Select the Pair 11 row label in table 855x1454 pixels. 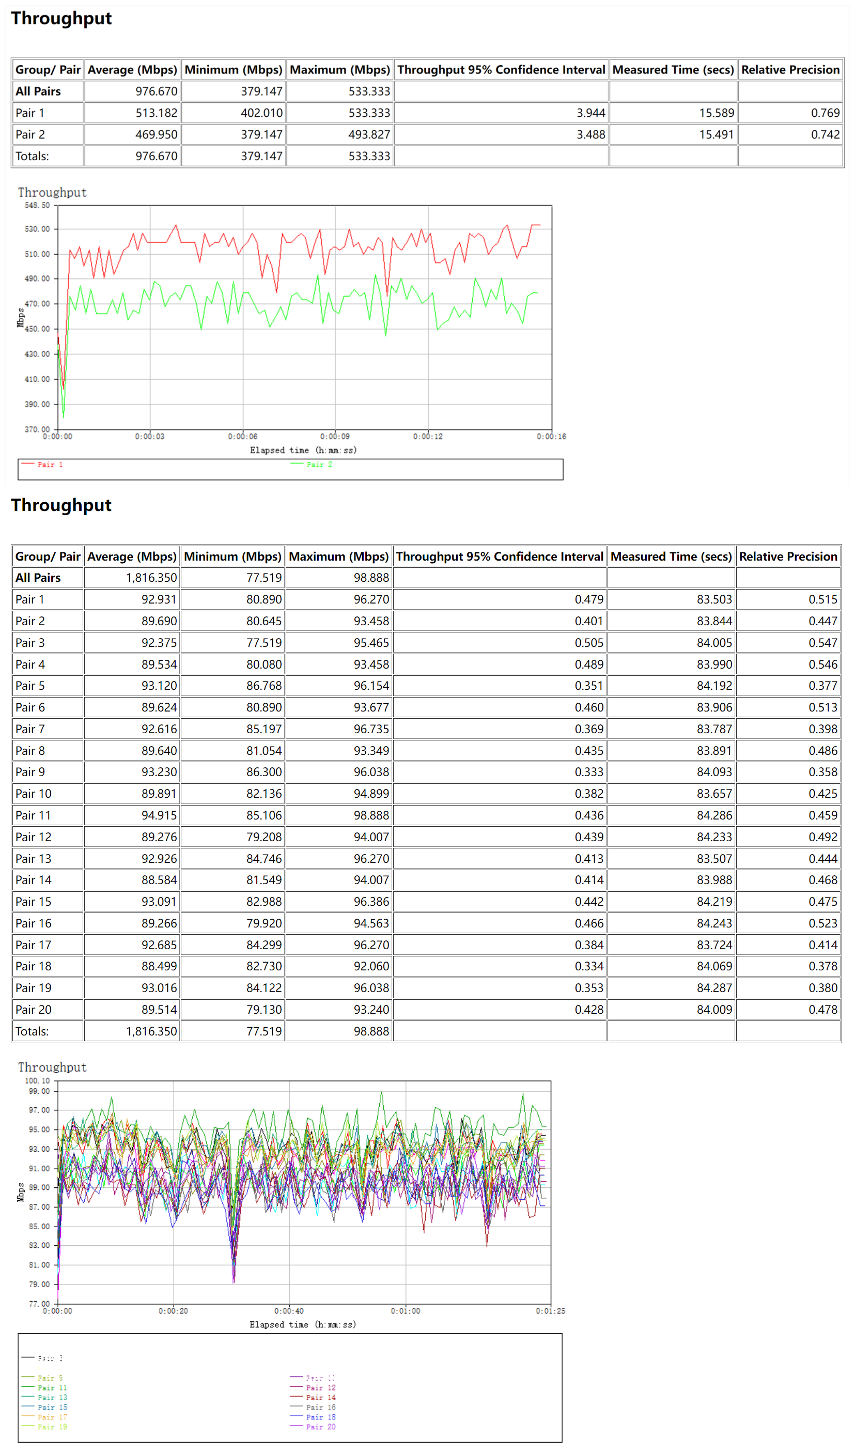[34, 815]
